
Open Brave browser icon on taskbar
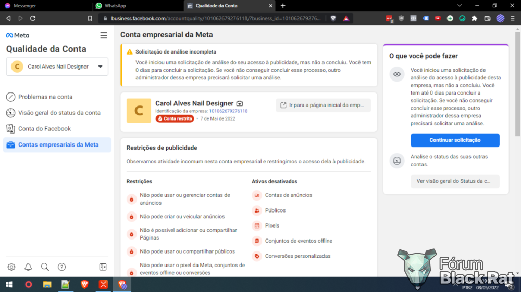click(x=85, y=284)
